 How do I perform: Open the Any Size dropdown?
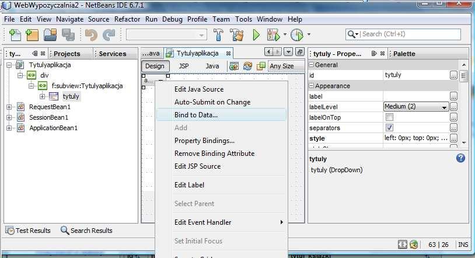coord(286,66)
